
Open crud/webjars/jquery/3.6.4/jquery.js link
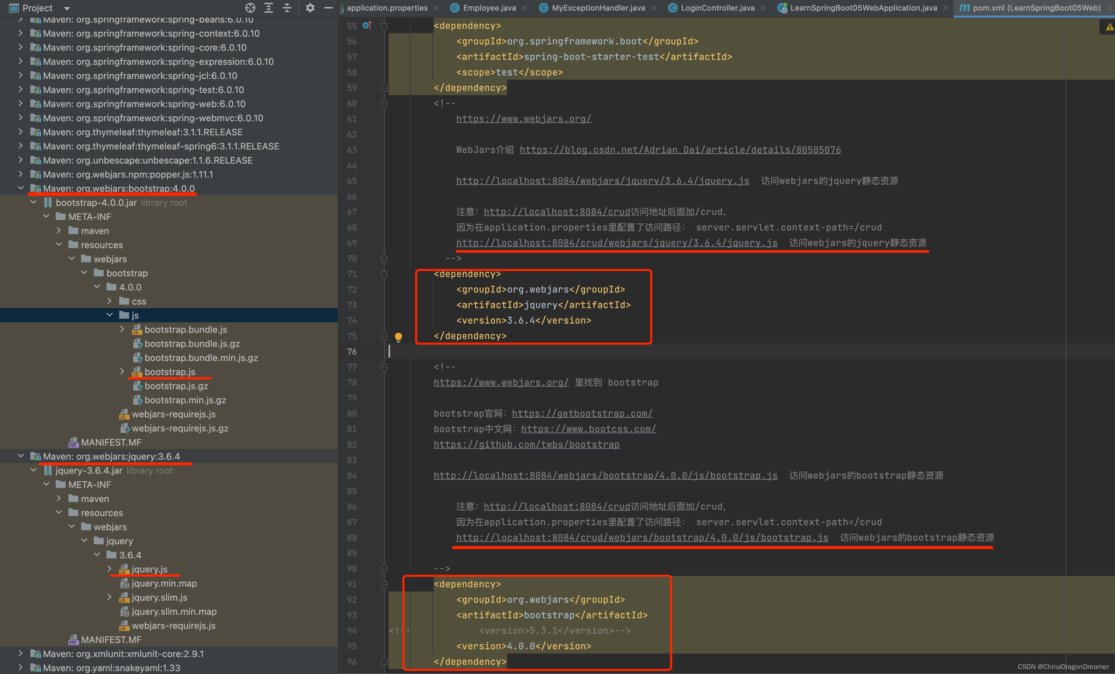pyautogui.click(x=617, y=243)
